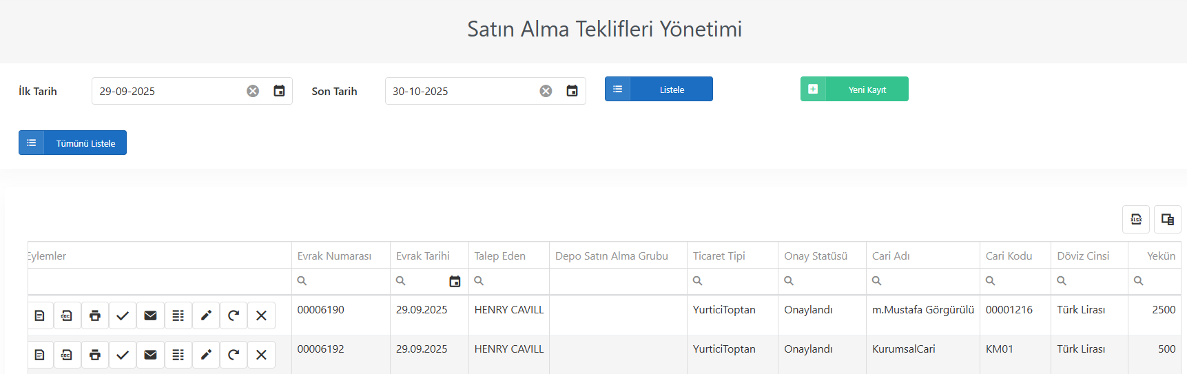Approve document 00006190 with checkmark icon
This screenshot has height=374, width=1187.
tap(123, 315)
